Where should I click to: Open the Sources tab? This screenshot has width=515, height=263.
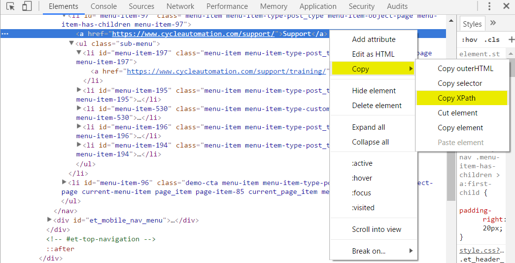click(x=141, y=6)
